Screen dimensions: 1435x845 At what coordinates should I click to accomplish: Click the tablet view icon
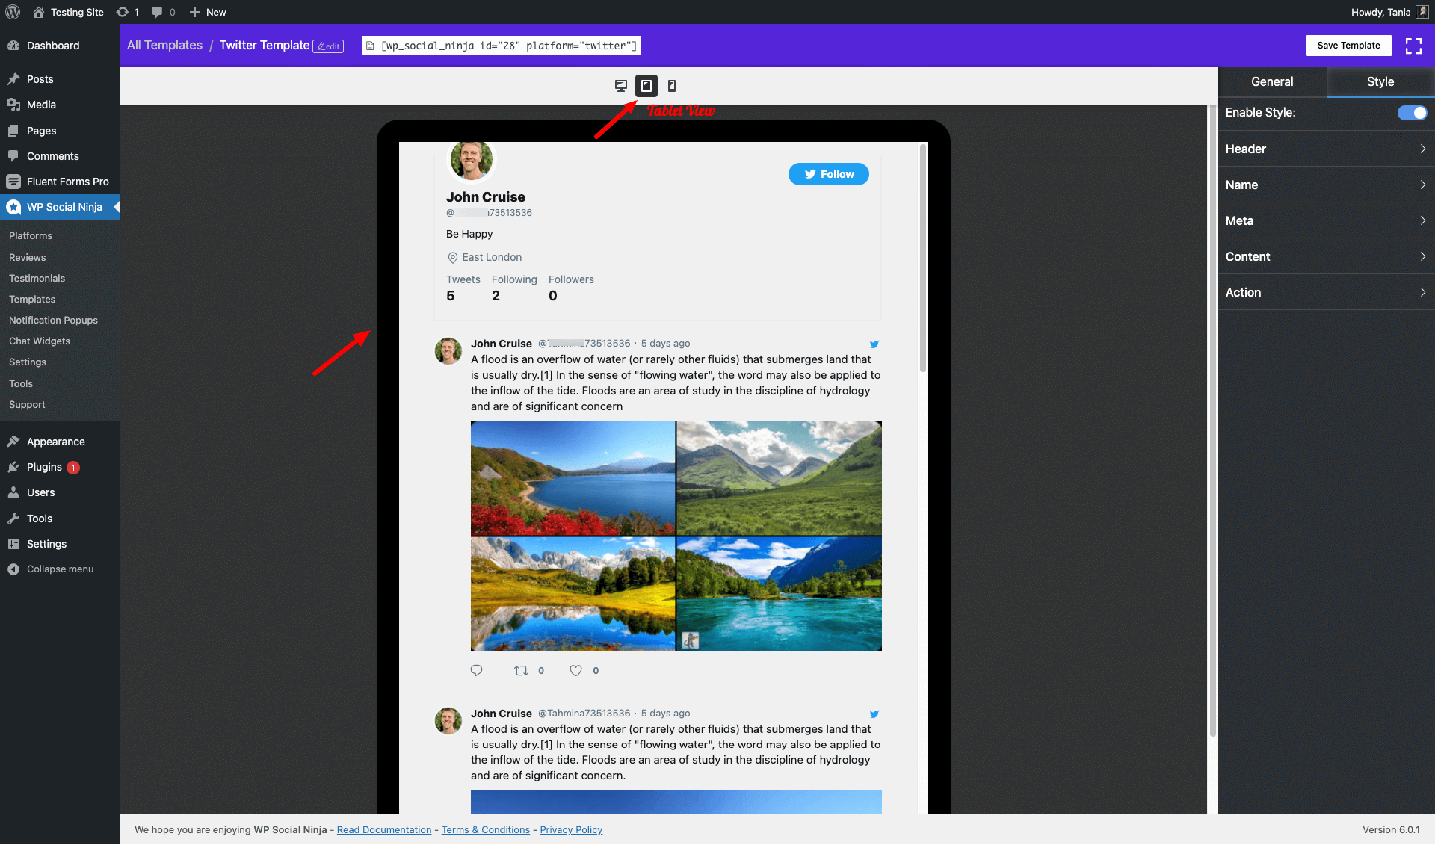pos(646,85)
